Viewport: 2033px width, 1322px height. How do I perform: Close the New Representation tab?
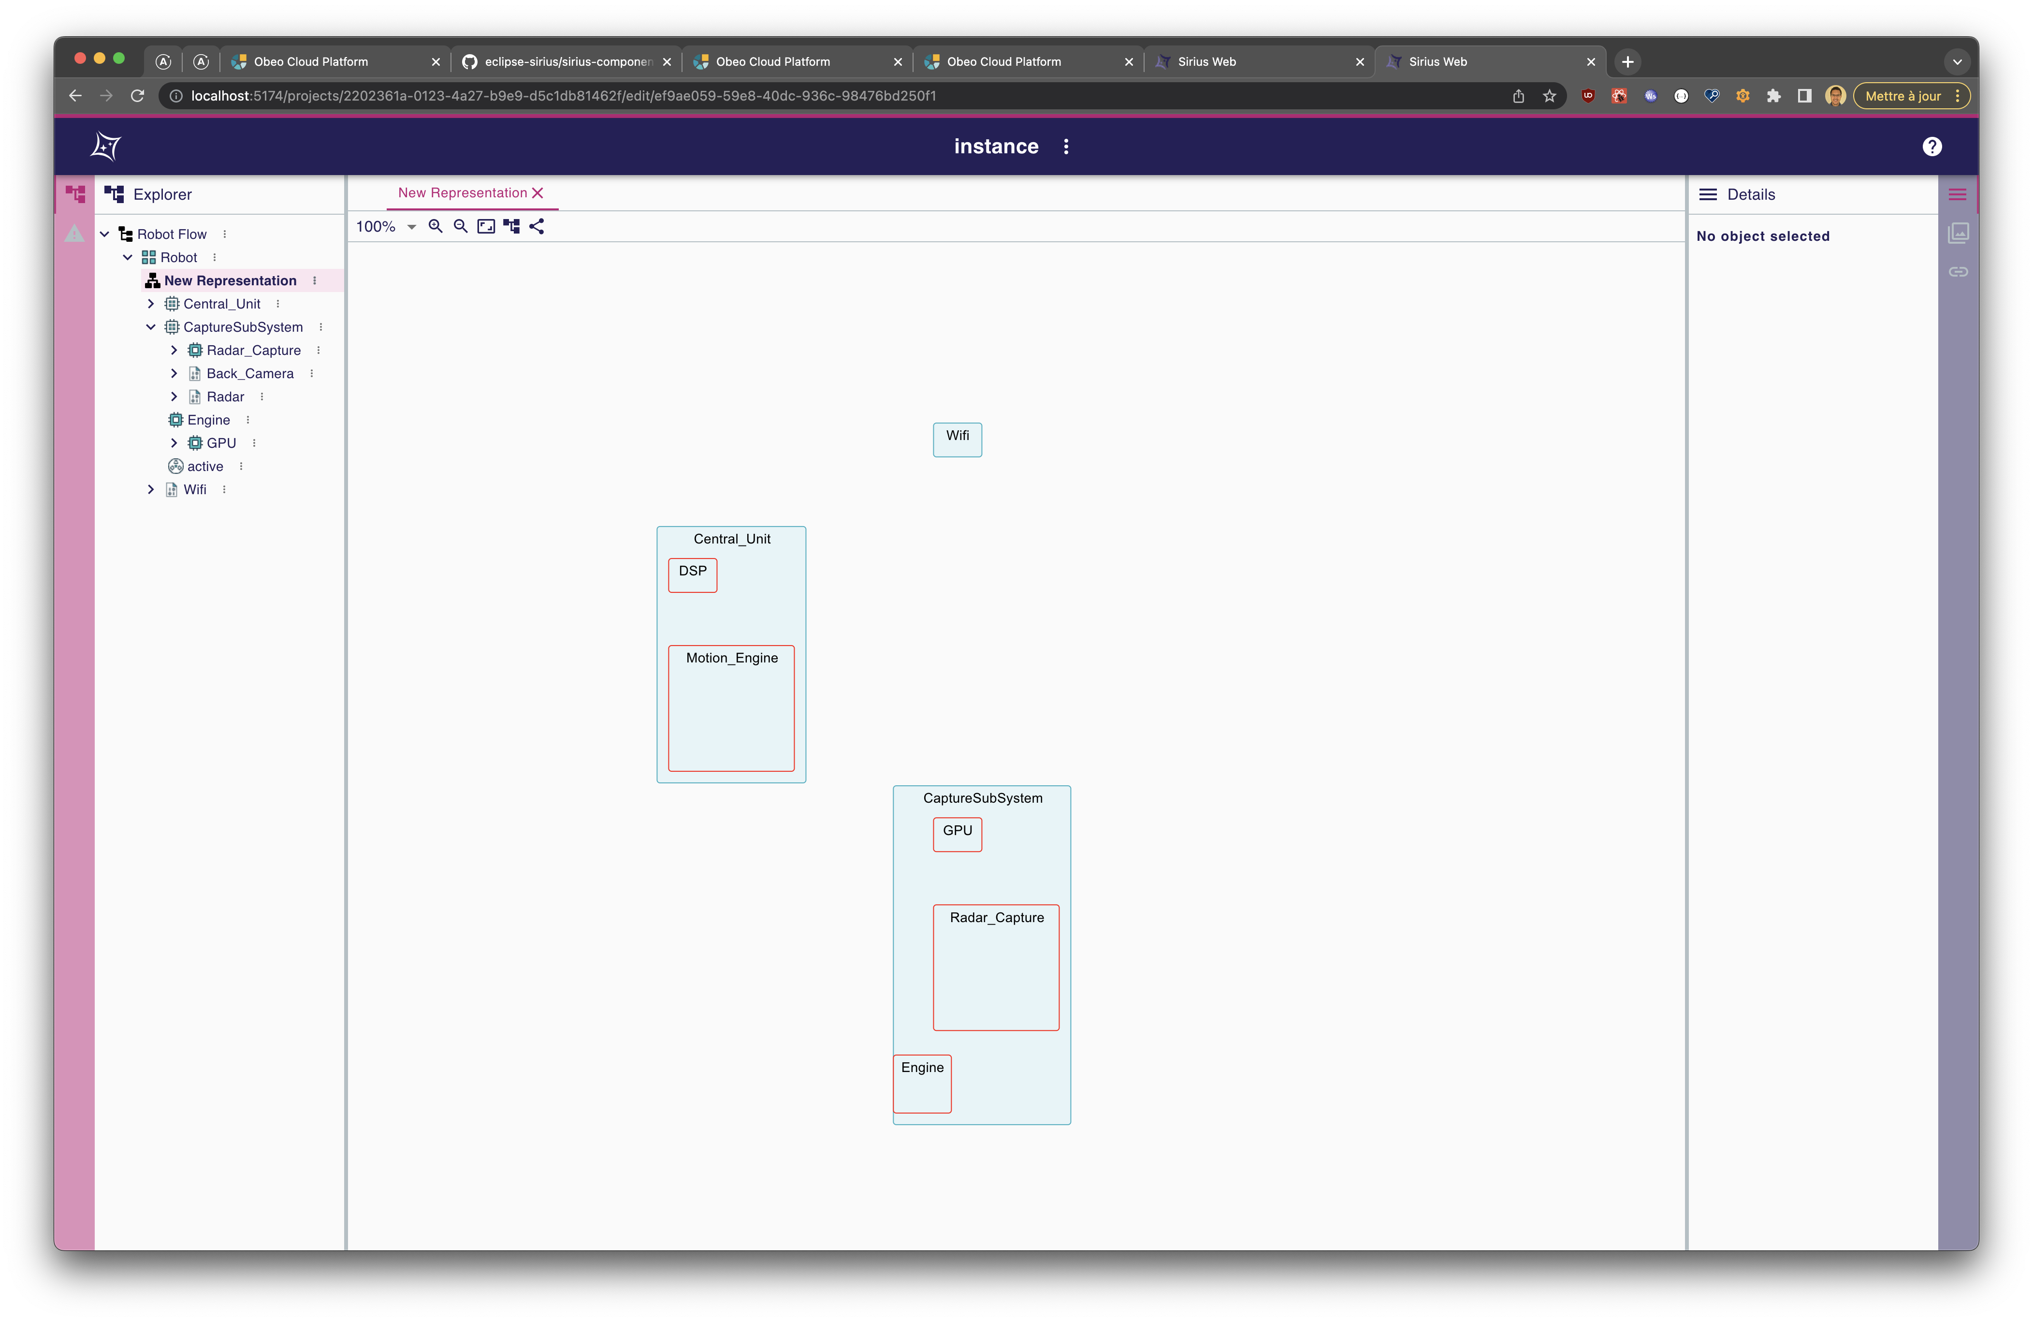coord(537,193)
